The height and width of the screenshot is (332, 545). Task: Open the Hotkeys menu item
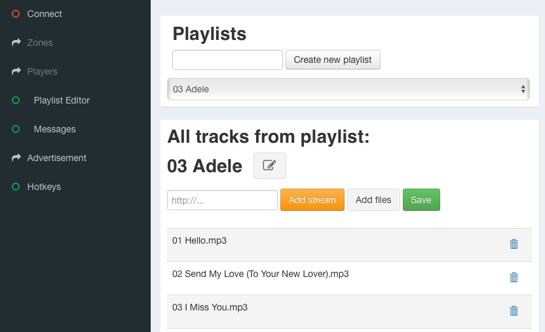pyautogui.click(x=44, y=187)
